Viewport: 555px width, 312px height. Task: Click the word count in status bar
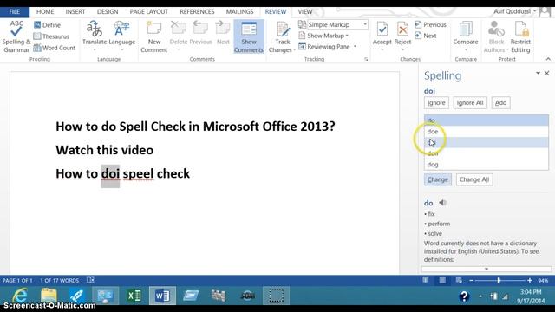point(60,281)
